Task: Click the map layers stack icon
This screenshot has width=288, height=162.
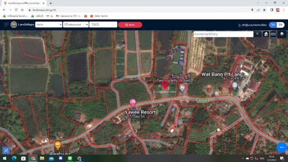Action: (282, 34)
